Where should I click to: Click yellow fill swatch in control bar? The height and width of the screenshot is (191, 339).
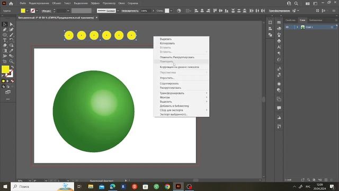(23, 11)
